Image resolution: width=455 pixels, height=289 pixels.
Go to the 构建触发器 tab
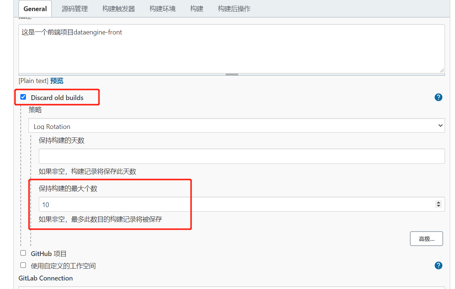coord(118,9)
